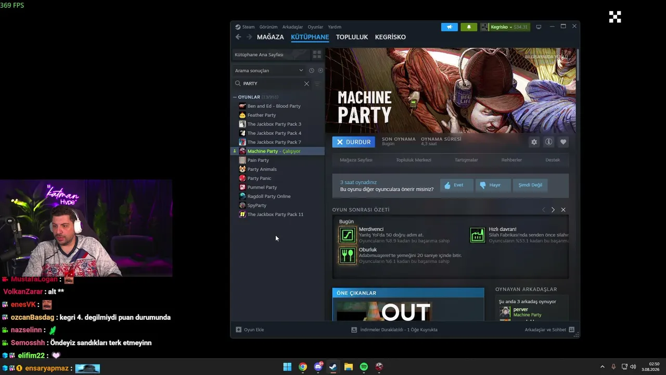Viewport: 666px width, 375px height.
Task: Go back with the Steam back arrow
Action: coord(238,37)
